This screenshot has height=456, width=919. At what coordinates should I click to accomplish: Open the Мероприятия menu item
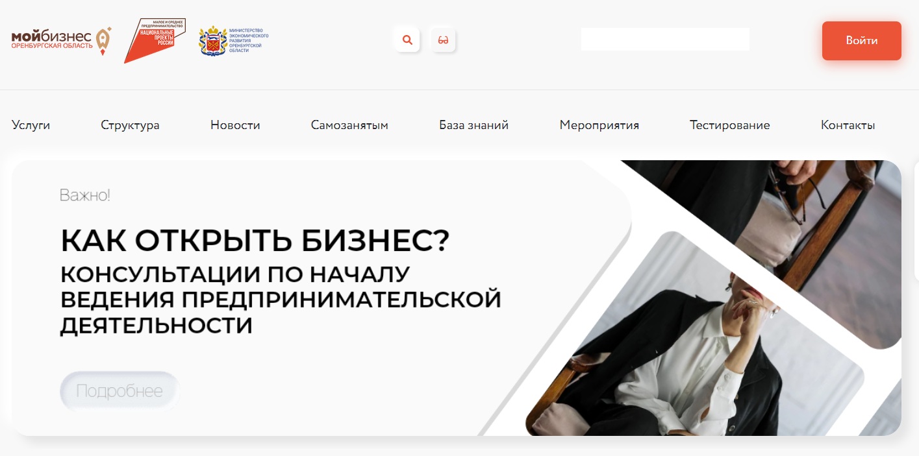point(599,125)
